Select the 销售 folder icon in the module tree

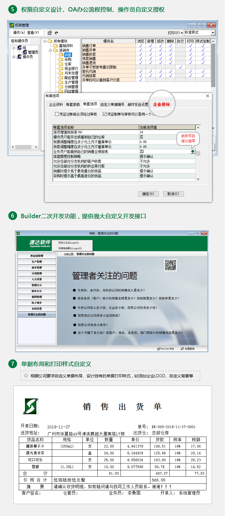point(61,55)
